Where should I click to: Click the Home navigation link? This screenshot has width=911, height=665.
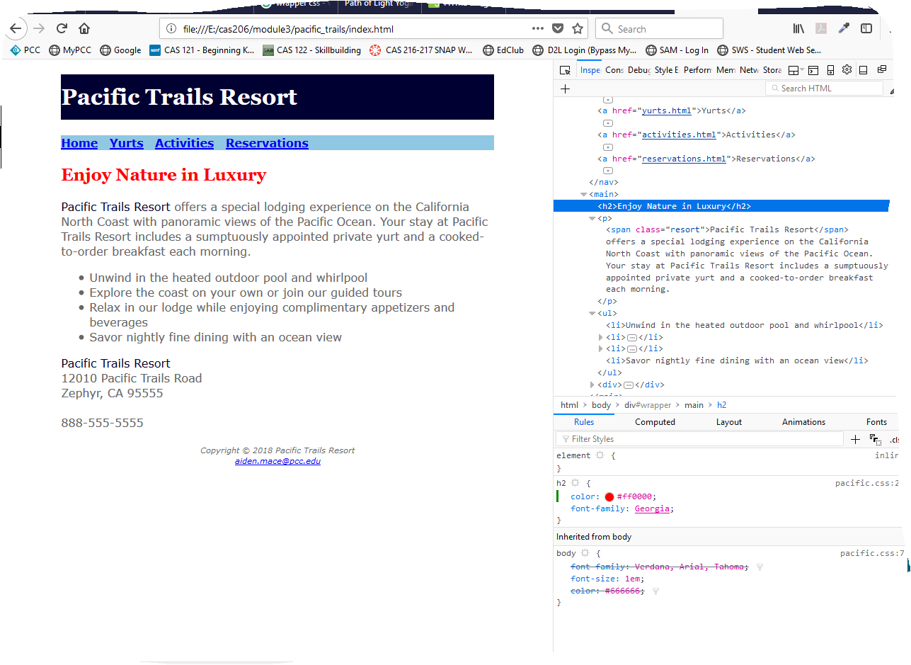pyautogui.click(x=79, y=143)
